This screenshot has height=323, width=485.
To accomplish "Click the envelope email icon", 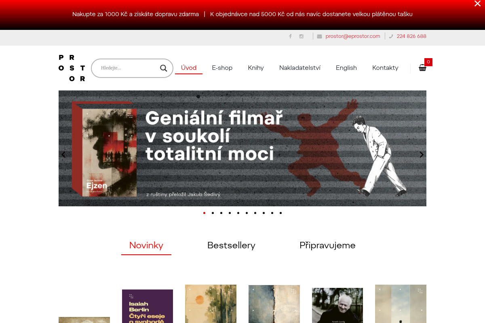I will coord(319,36).
